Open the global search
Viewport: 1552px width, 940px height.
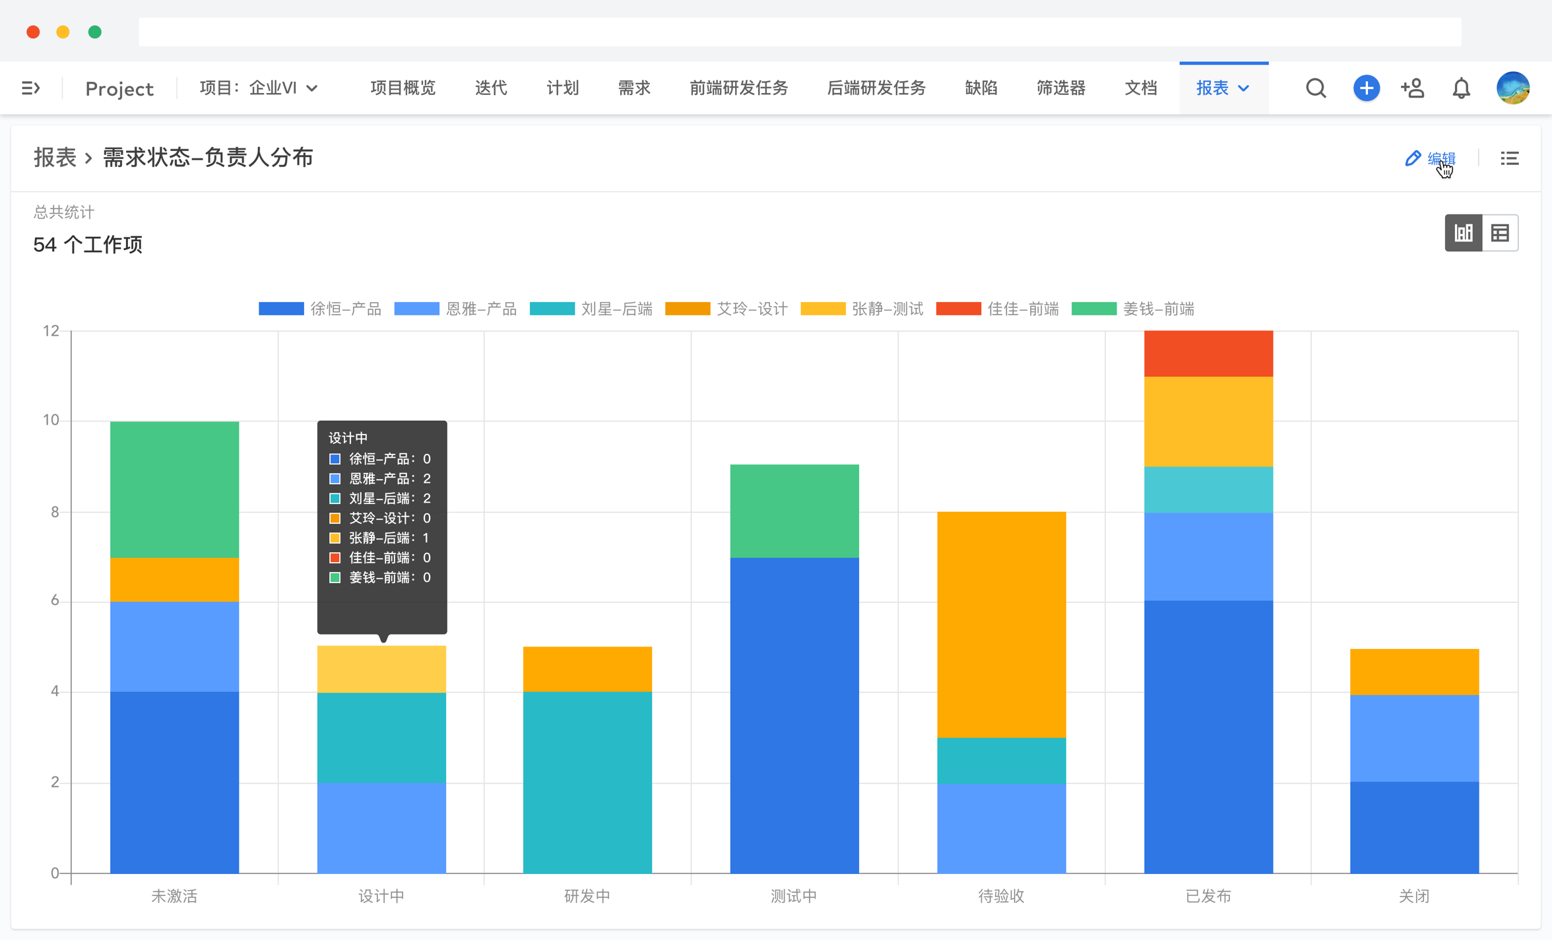pyautogui.click(x=1315, y=88)
